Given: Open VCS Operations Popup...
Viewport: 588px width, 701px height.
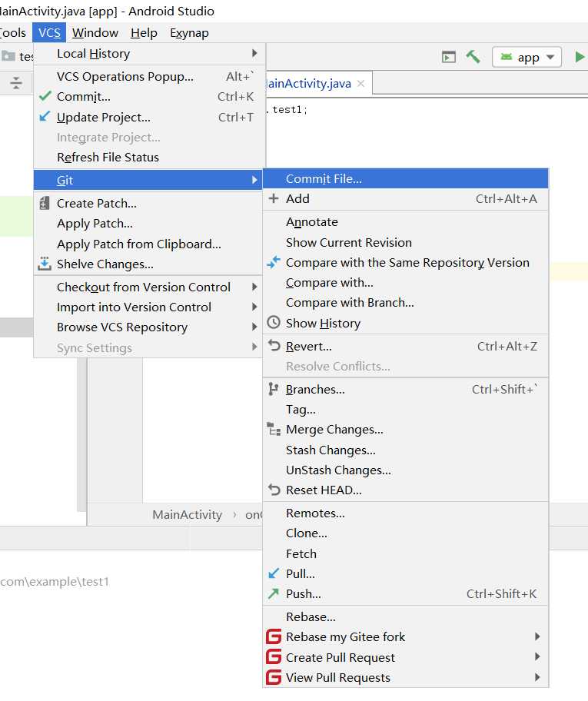Looking at the screenshot, I should [x=148, y=76].
